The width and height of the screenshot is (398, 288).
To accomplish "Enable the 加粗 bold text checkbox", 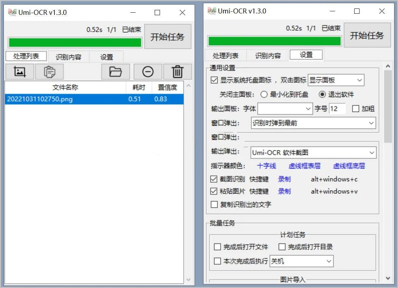I will [355, 109].
